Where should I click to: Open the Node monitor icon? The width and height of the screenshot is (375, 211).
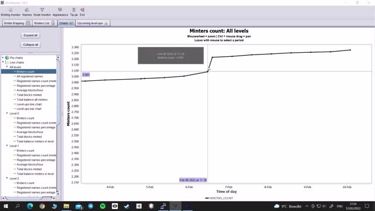point(42,12)
